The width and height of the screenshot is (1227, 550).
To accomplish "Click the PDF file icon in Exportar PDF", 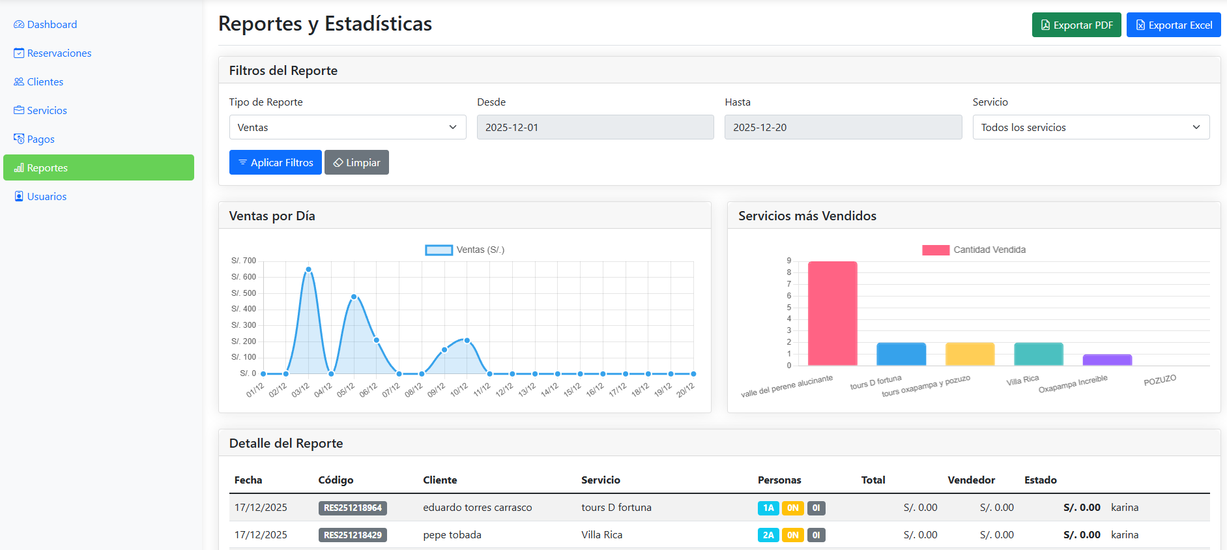I will coord(1045,25).
